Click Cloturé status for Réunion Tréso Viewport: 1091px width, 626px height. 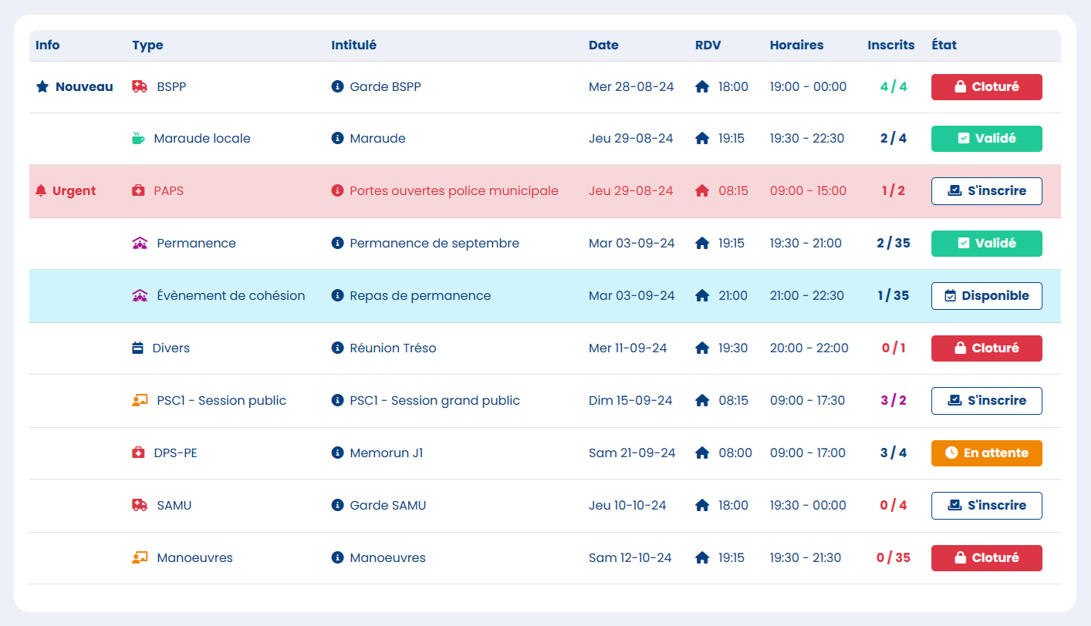pos(986,348)
